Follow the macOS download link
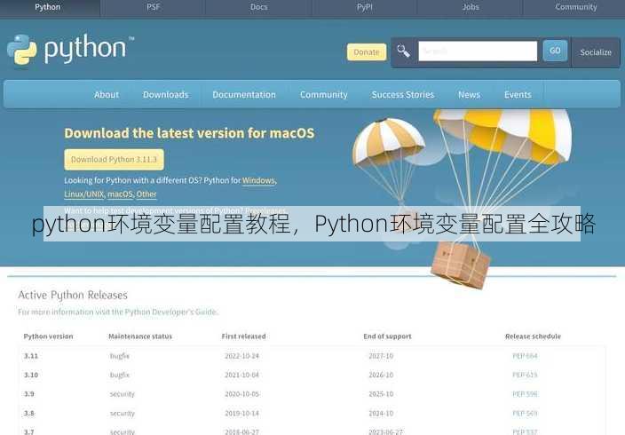The width and height of the screenshot is (625, 435). [x=120, y=194]
